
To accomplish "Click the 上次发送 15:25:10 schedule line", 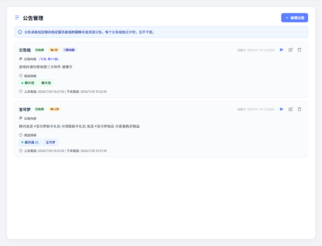I will pos(65,151).
